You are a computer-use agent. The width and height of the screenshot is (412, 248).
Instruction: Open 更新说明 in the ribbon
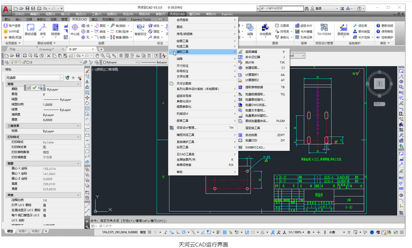click(385, 26)
